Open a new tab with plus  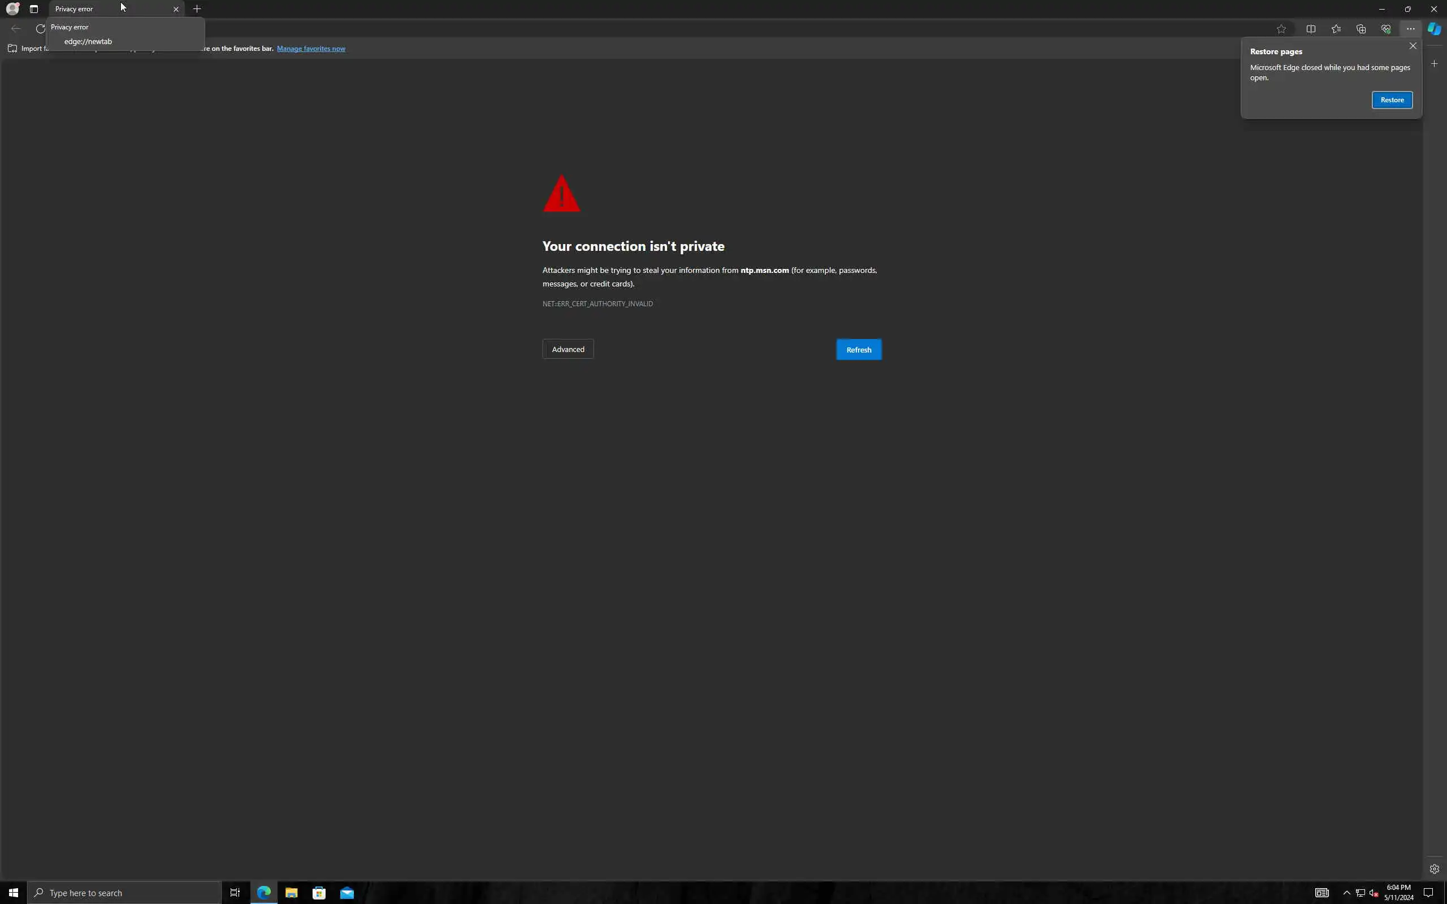click(197, 9)
